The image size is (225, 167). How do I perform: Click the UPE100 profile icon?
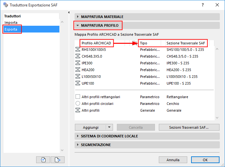pos(78,83)
